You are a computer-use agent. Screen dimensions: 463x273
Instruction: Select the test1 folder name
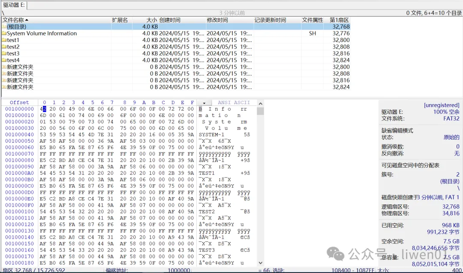coord(13,40)
